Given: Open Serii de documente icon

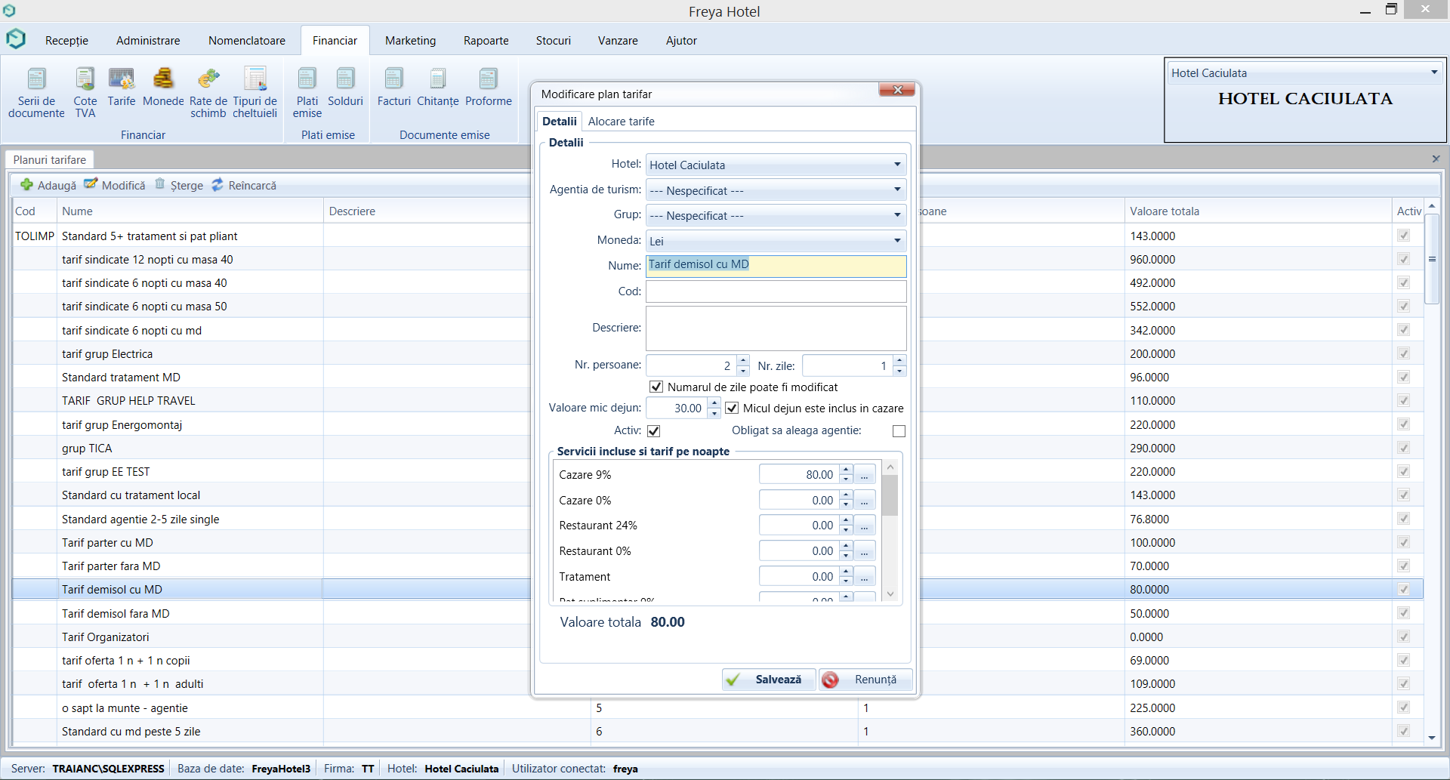Looking at the screenshot, I should point(36,79).
